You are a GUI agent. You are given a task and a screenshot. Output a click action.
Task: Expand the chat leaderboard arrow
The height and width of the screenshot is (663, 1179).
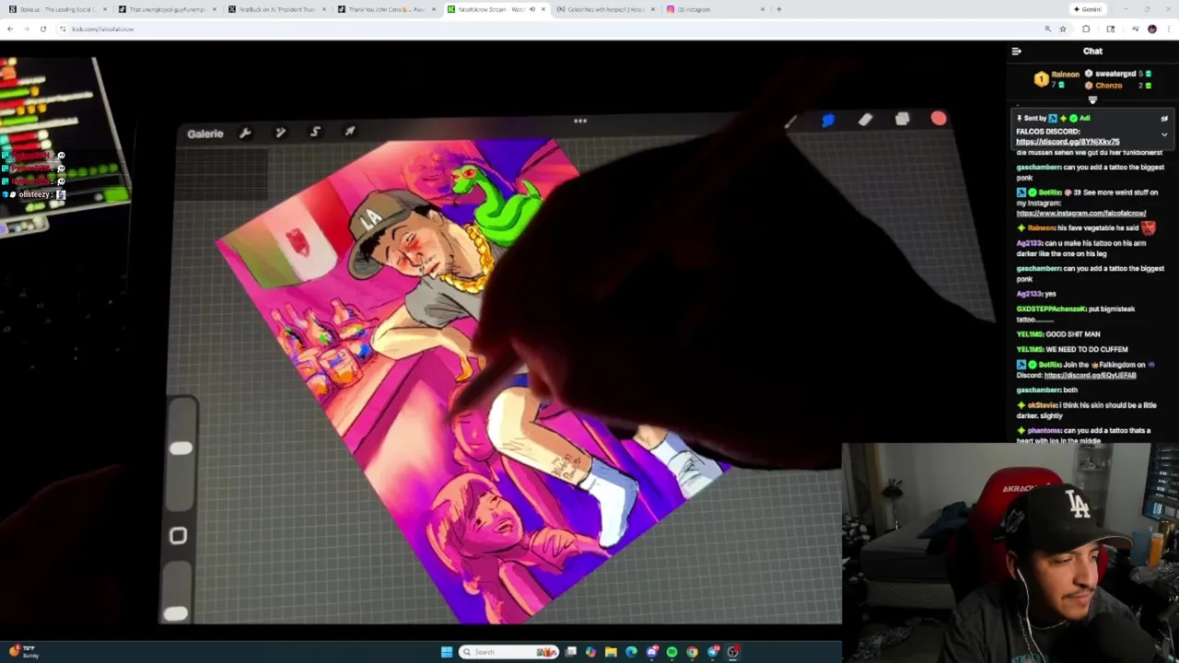(x=1092, y=99)
